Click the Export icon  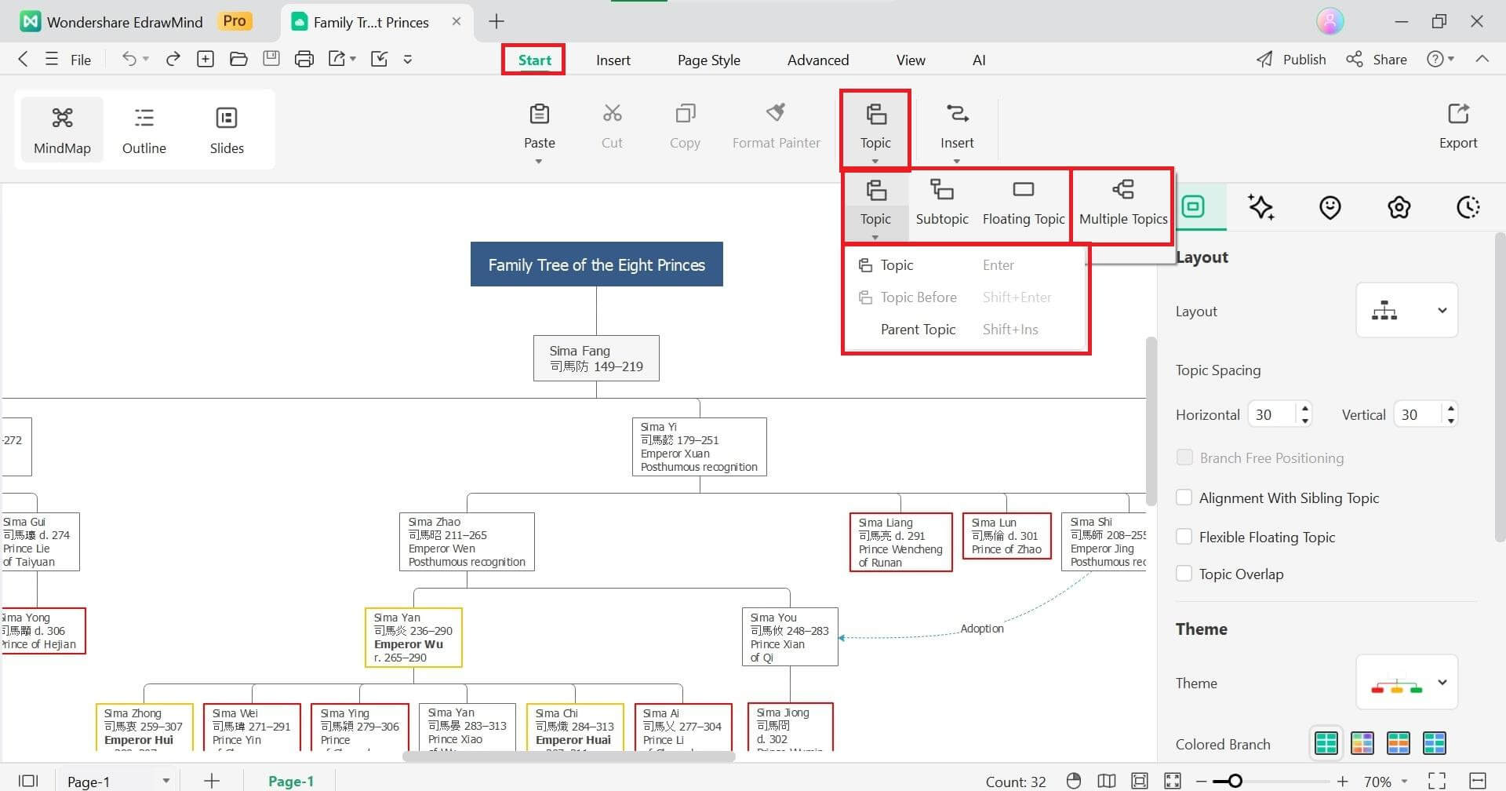point(1458,114)
